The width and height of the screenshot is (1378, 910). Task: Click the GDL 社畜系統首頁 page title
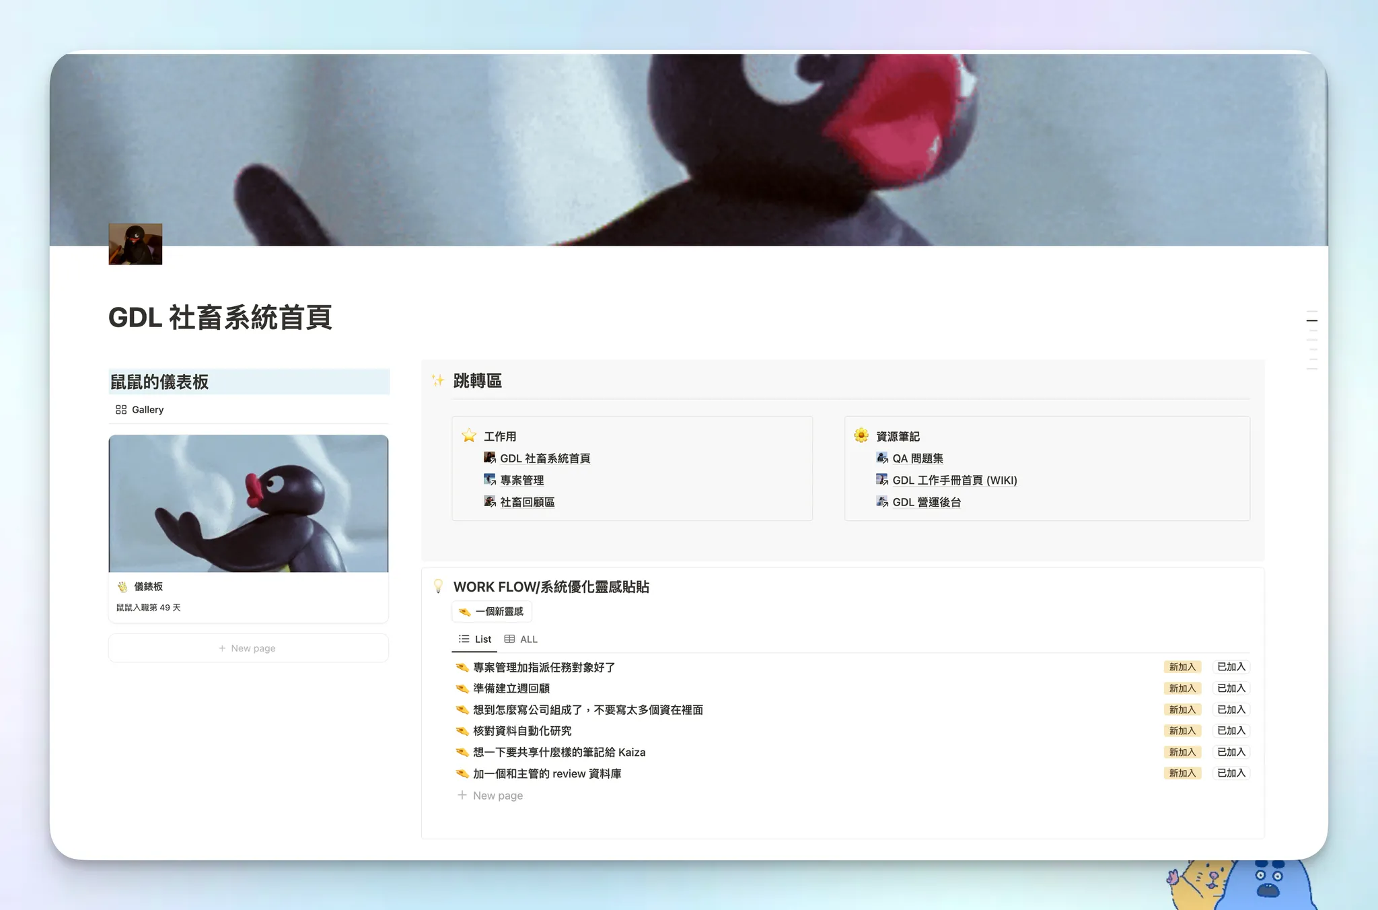point(220,317)
